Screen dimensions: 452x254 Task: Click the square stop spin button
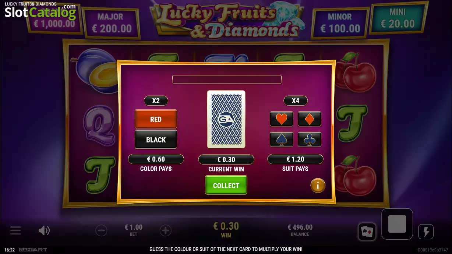(397, 224)
